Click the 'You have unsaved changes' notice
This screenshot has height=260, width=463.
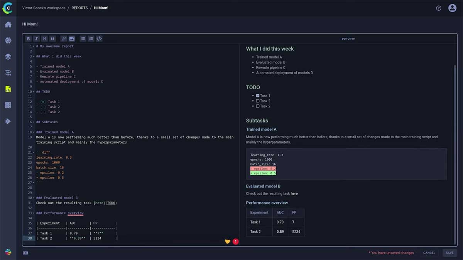click(x=391, y=253)
